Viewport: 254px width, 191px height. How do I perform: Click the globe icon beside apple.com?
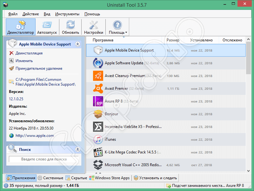coord(11,136)
